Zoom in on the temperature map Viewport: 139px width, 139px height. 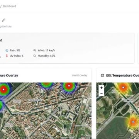point(102,88)
